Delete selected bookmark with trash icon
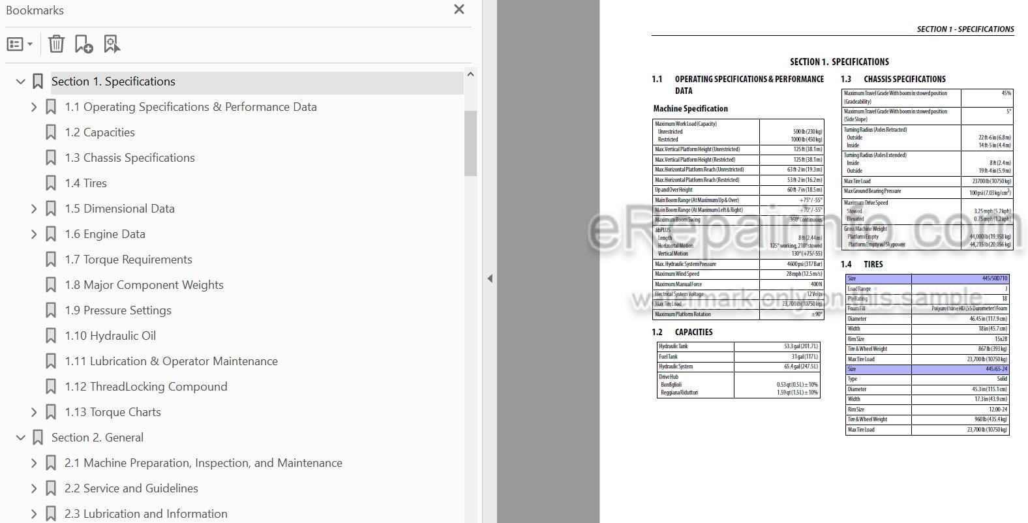Screen dimensions: 1028x523 click(57, 44)
